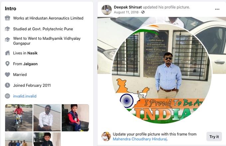Image resolution: width=226 pixels, height=146 pixels.
Task: Open the three-dot post options menu
Action: click(x=217, y=9)
